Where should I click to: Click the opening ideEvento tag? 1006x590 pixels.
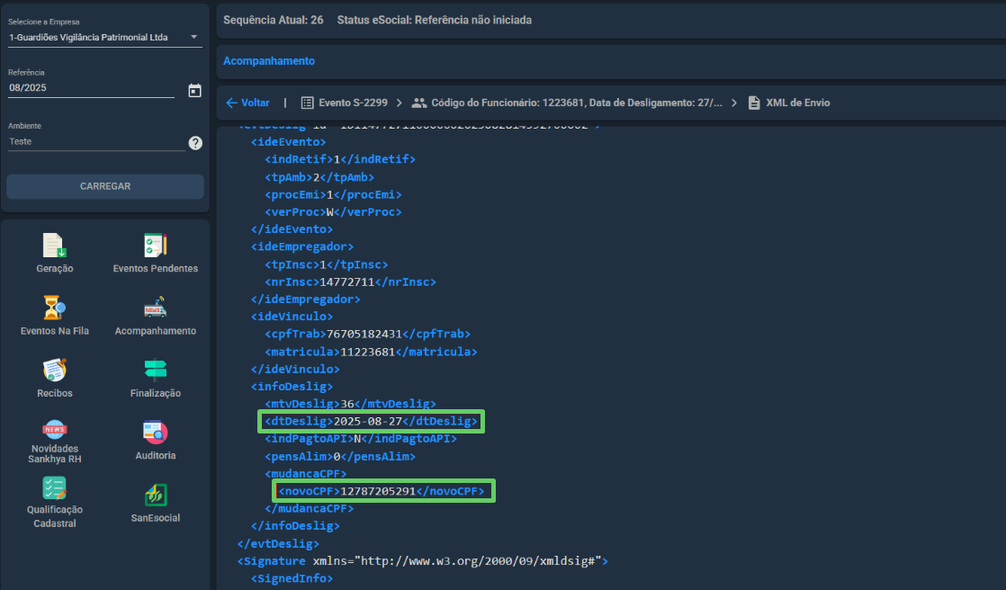(288, 142)
